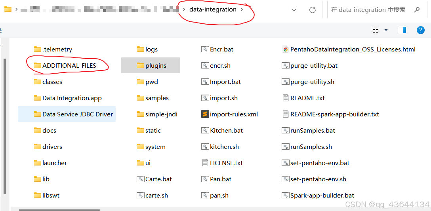
Task: Select runSamples.sh file
Action: [307, 147]
